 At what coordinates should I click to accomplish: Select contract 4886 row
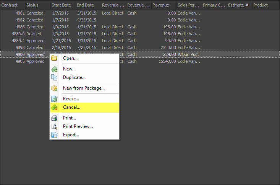click(140, 27)
